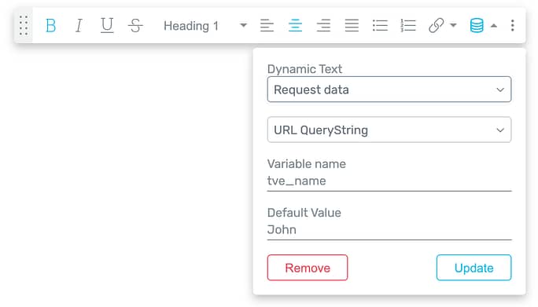Click the Update button
Image resolution: width=538 pixels, height=307 pixels.
(474, 268)
